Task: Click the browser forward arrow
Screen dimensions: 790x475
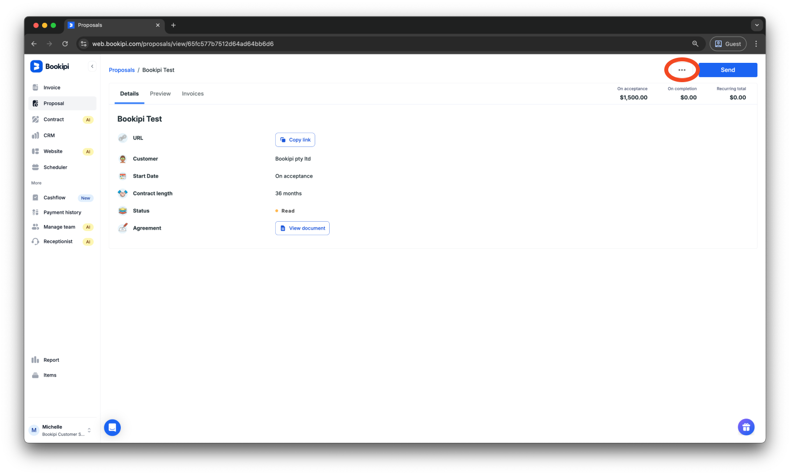Action: click(x=49, y=44)
